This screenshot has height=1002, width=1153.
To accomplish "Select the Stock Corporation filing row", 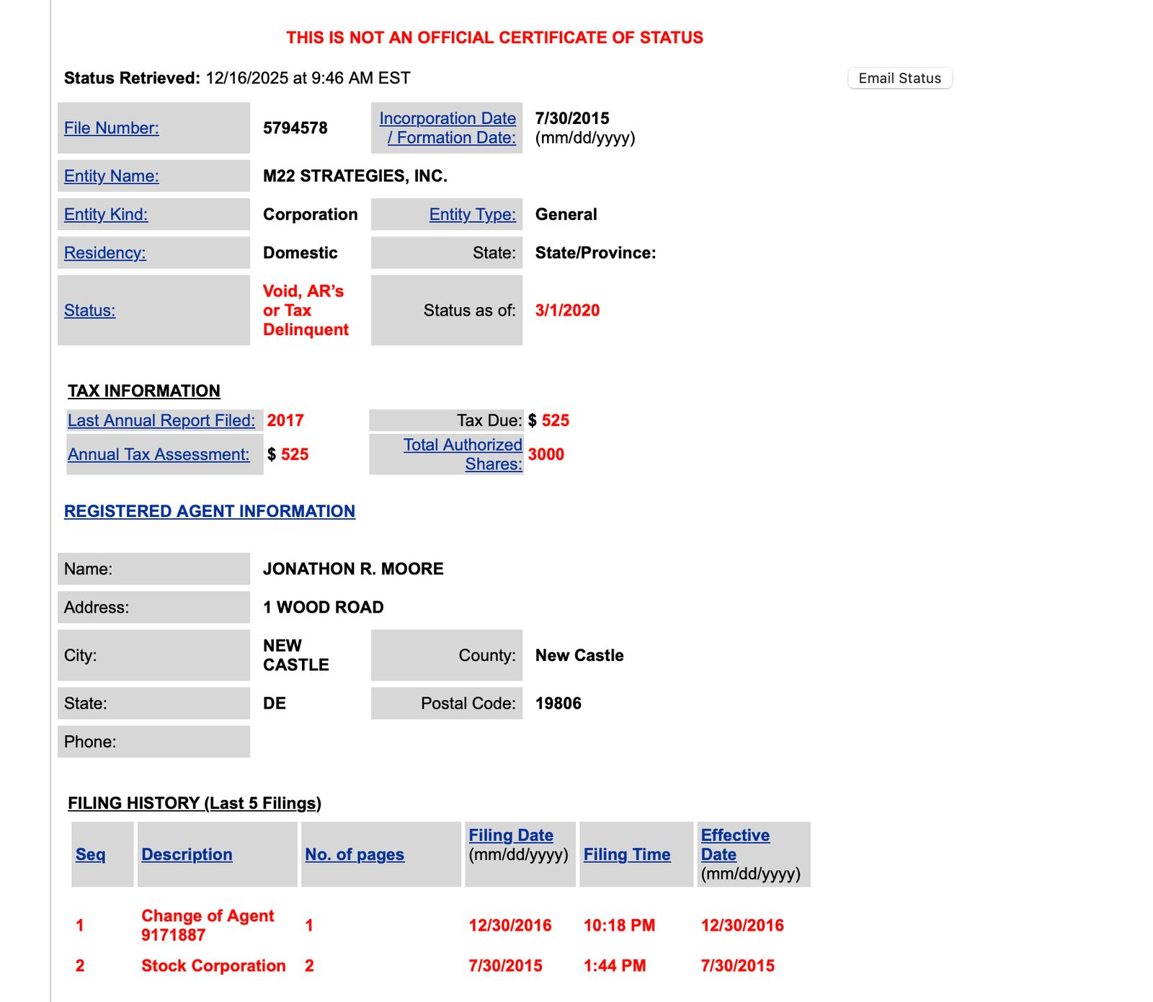I will [x=213, y=966].
